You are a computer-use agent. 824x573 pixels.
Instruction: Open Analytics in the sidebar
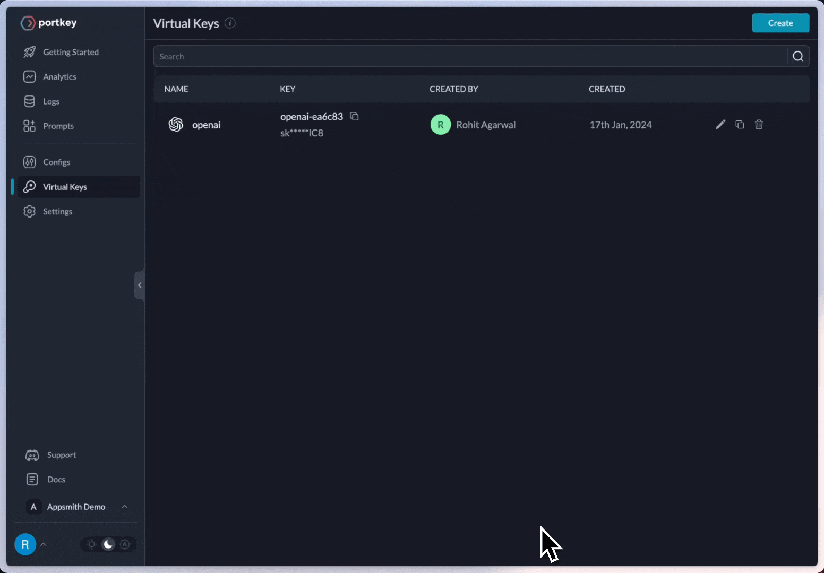tap(59, 77)
